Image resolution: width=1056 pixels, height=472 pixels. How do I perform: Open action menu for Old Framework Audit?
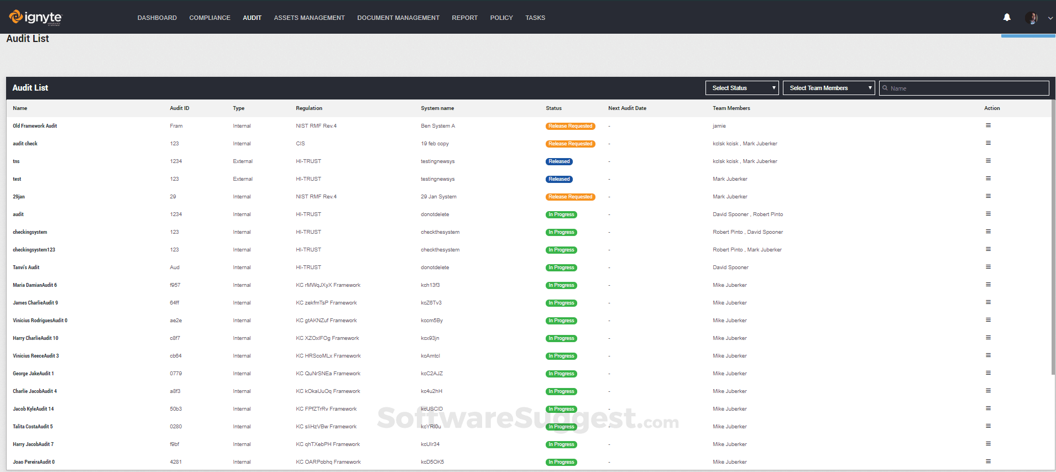click(x=988, y=125)
